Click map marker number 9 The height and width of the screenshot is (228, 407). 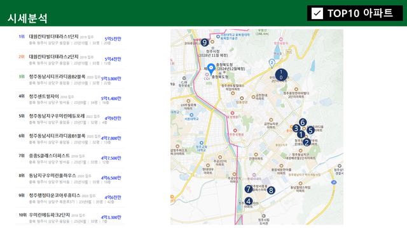pyautogui.click(x=205, y=42)
